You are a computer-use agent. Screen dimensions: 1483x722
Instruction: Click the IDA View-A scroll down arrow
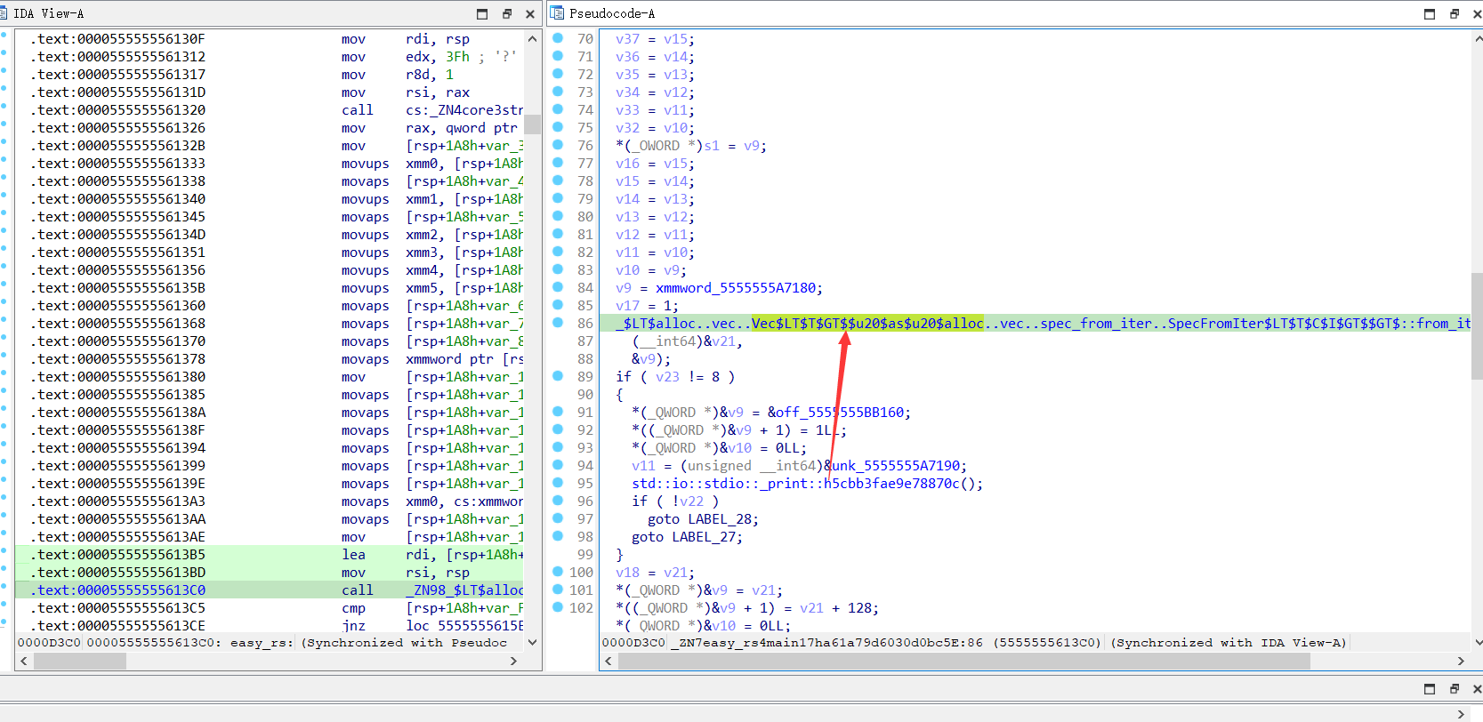[x=532, y=642]
